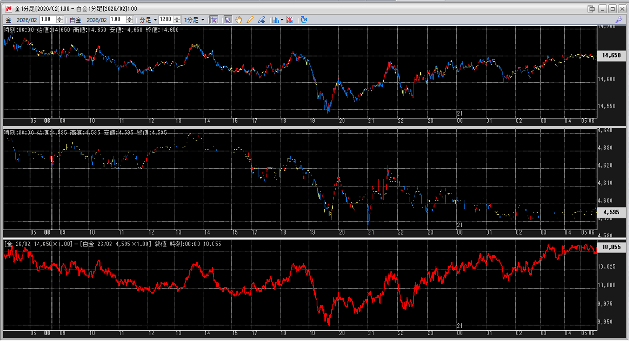Choose the pencil drawing tool

250,20
